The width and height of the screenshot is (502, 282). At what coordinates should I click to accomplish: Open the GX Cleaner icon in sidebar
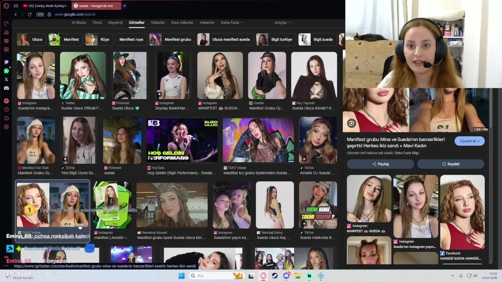click(x=6, y=32)
